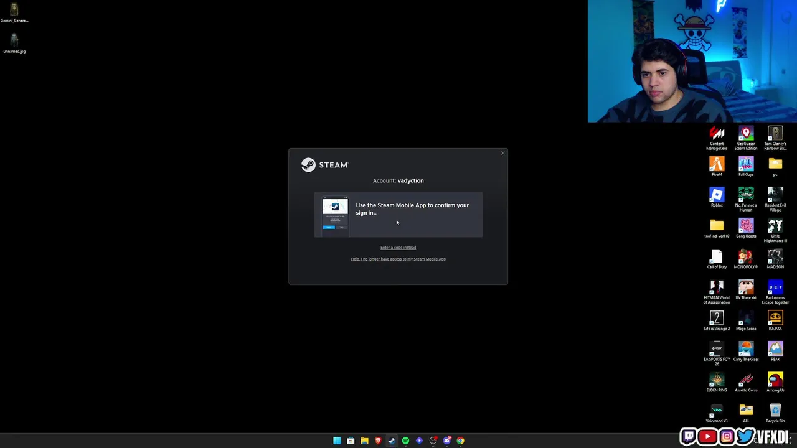Click 'Enter a code instead' link
Screen dimensions: 797x448
[398, 248]
